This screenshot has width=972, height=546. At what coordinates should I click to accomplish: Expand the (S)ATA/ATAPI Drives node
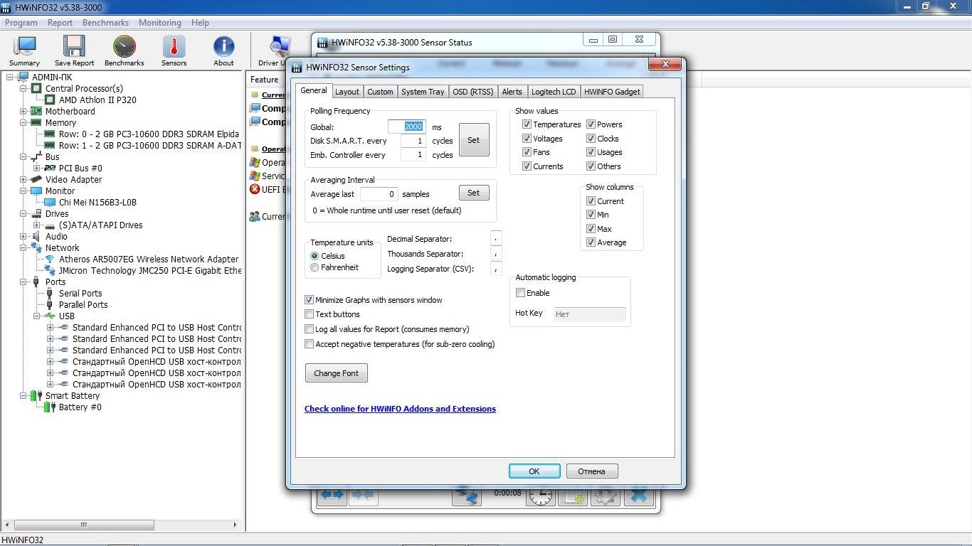pyautogui.click(x=37, y=225)
